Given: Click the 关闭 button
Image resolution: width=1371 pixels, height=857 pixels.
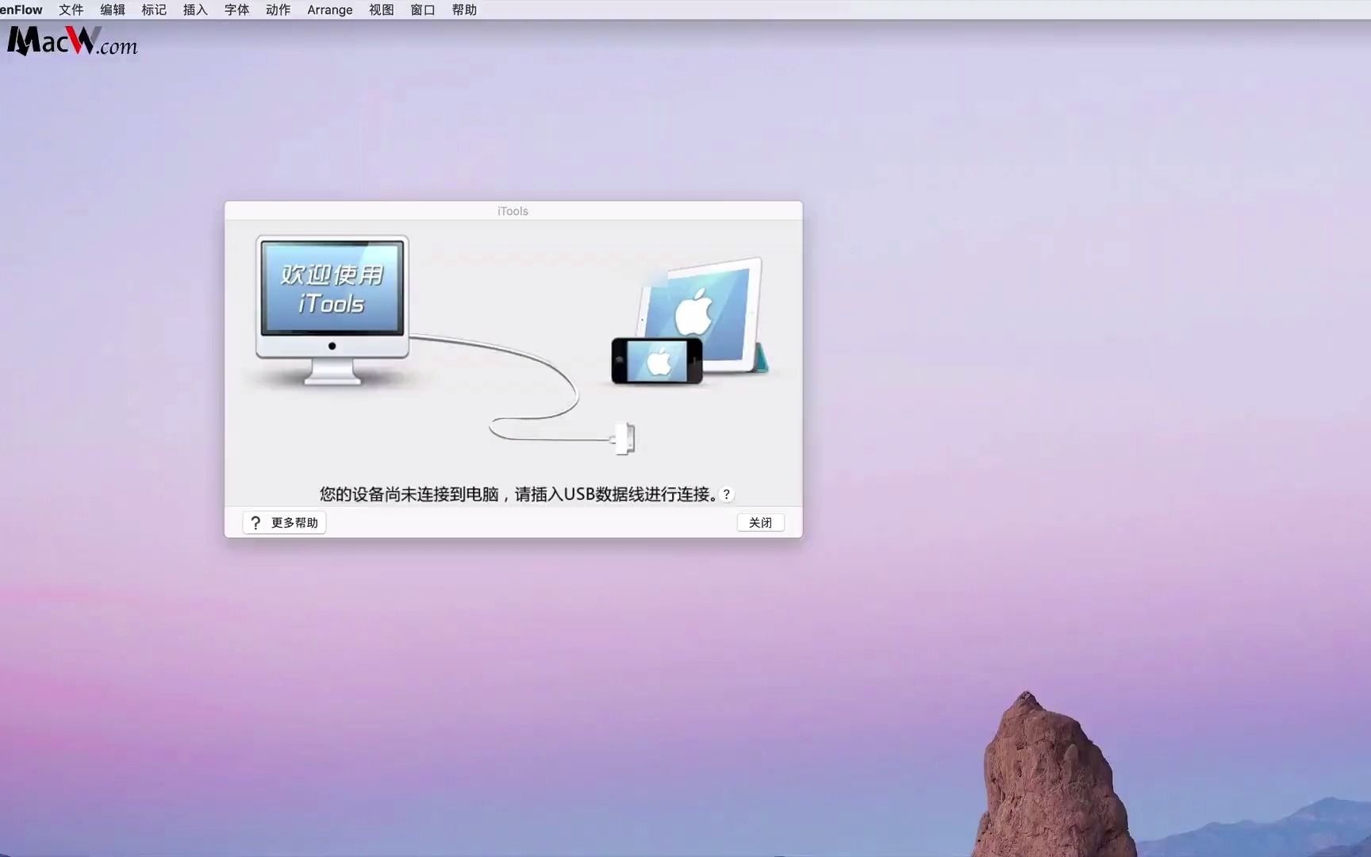Looking at the screenshot, I should (759, 522).
